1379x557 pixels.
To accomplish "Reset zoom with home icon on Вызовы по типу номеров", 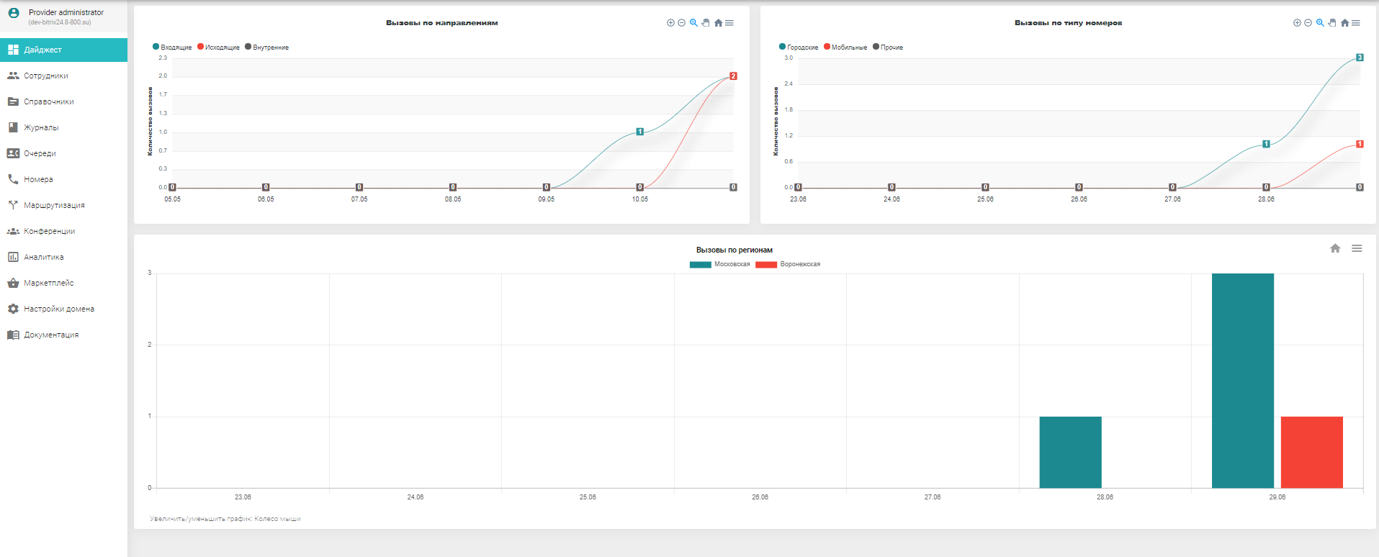I will point(1344,23).
